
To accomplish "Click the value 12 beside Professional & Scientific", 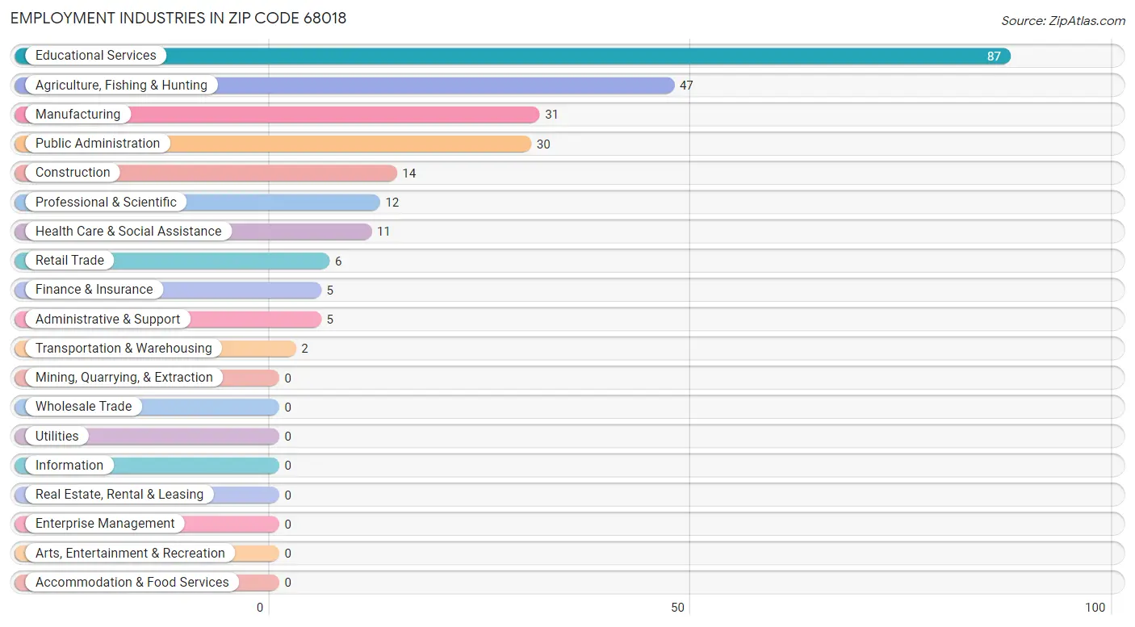I will (x=392, y=203).
